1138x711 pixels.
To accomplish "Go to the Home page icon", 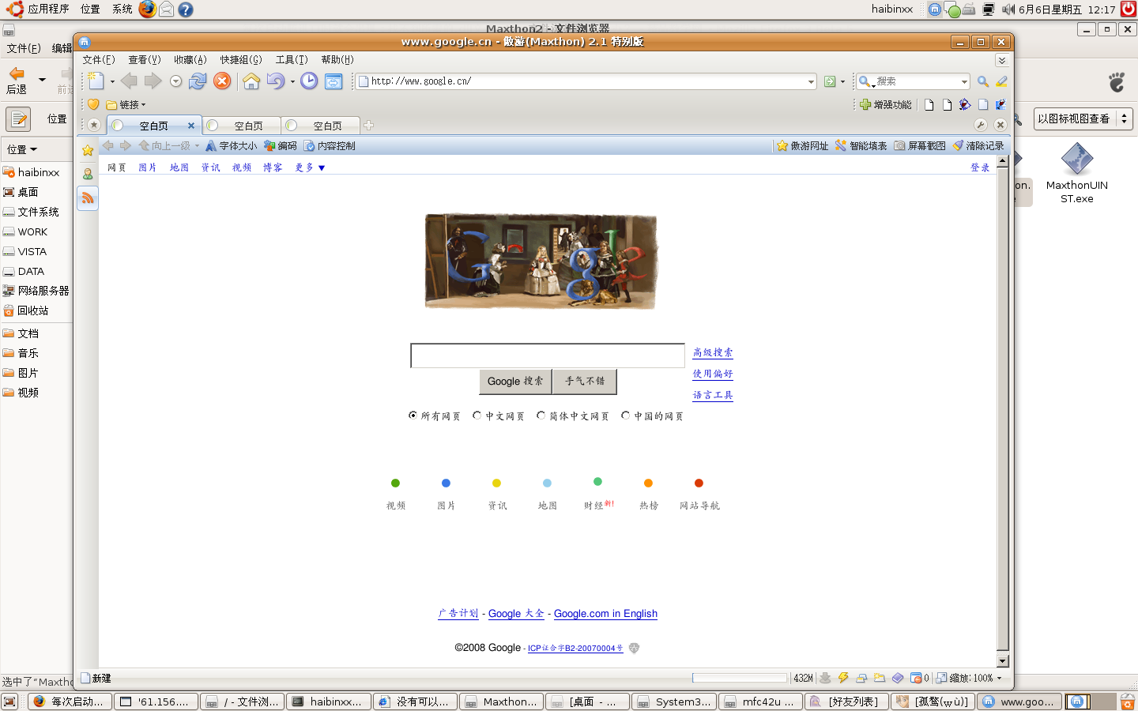I will 251,81.
